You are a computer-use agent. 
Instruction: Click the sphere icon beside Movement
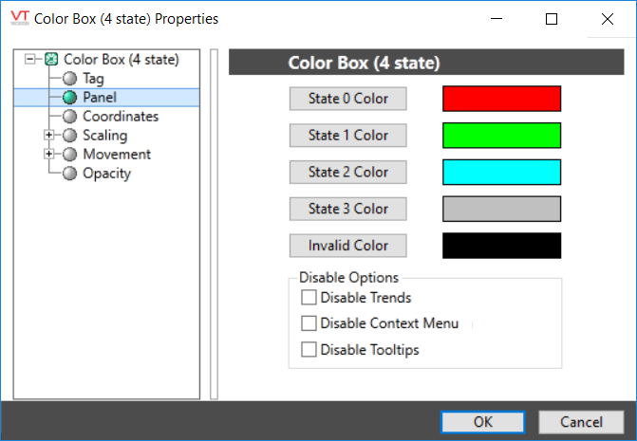pyautogui.click(x=69, y=155)
